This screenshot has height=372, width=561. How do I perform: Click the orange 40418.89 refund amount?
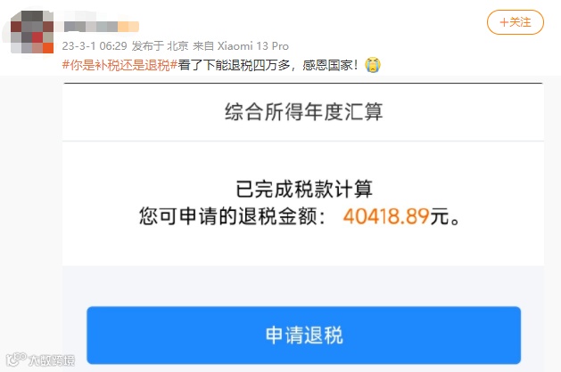(386, 216)
